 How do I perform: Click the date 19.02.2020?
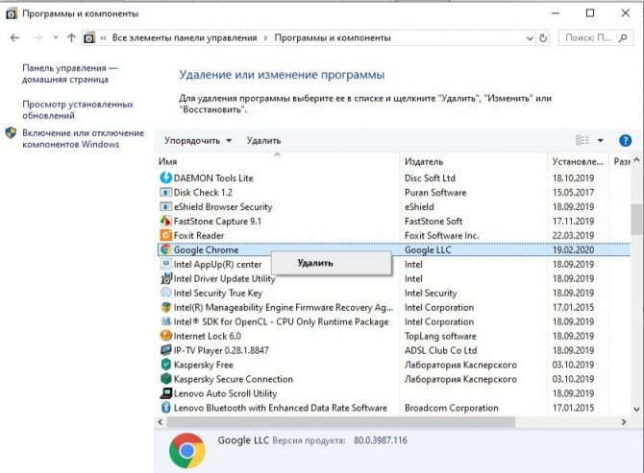[x=573, y=249]
